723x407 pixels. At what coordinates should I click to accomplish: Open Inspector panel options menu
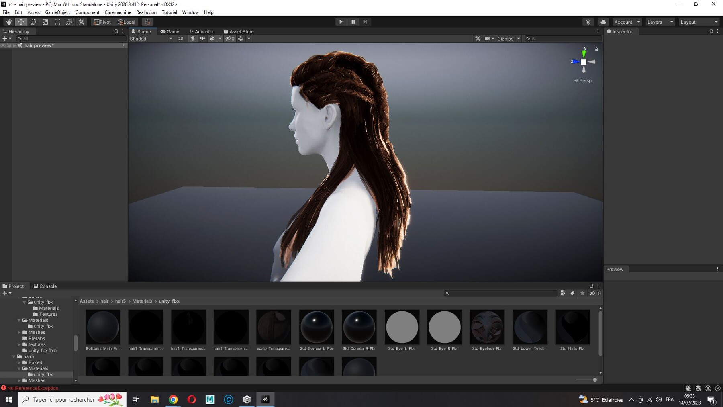718,31
